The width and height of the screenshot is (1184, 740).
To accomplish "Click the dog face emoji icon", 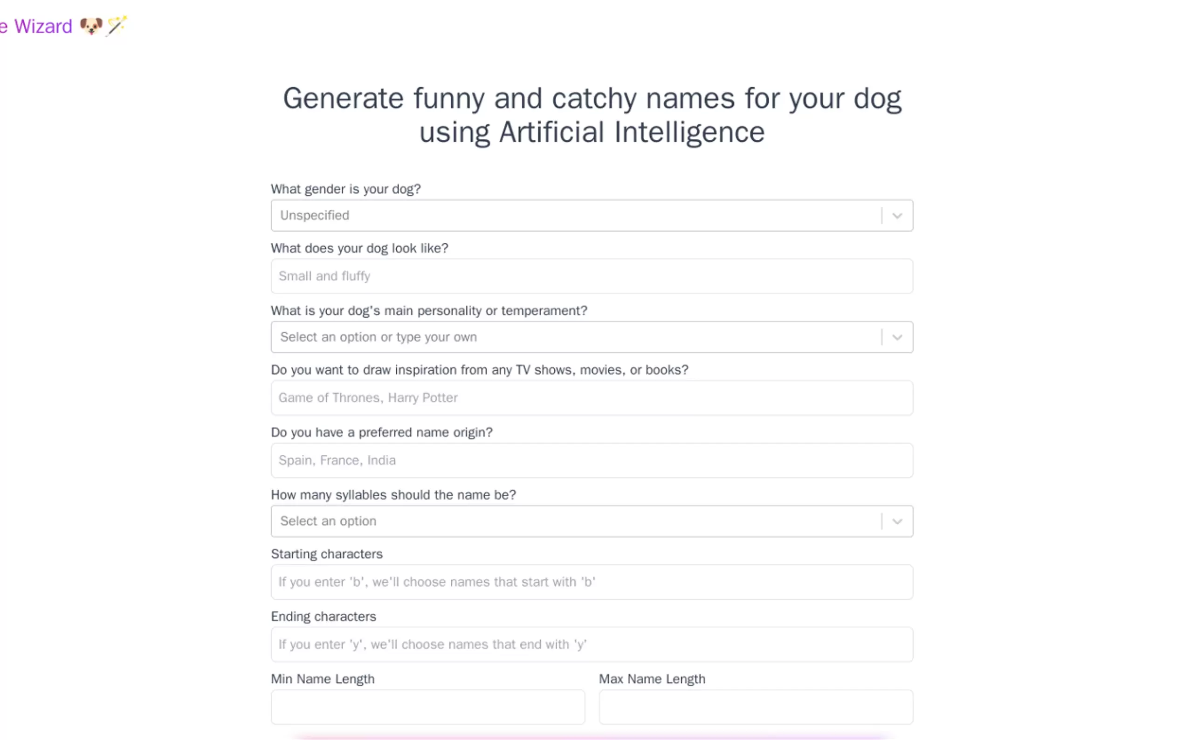I will [91, 26].
